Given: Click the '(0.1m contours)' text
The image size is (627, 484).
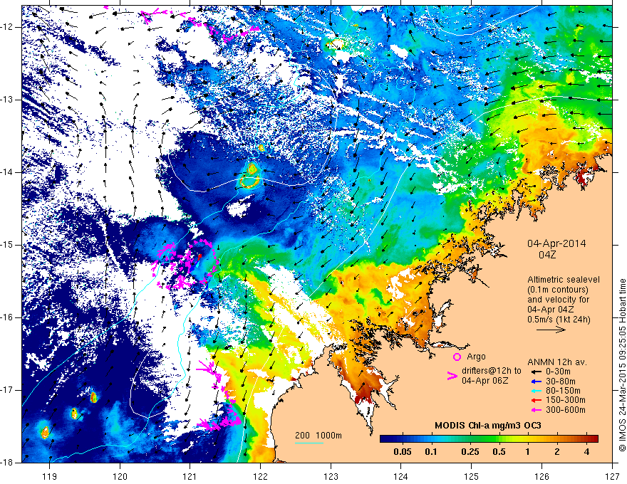Looking at the screenshot, I should pos(558,290).
